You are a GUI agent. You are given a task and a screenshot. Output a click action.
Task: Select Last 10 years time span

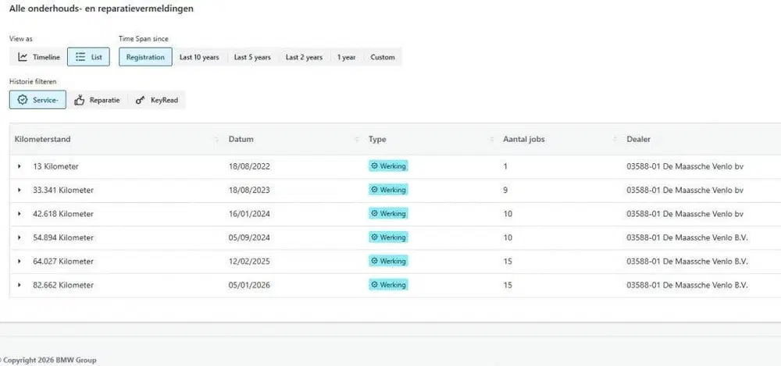[199, 57]
